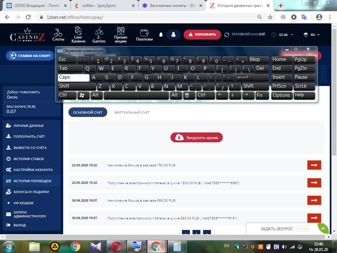Open Промо акции gift section
Image resolution: width=337 pixels, height=253 pixels.
tap(120, 35)
